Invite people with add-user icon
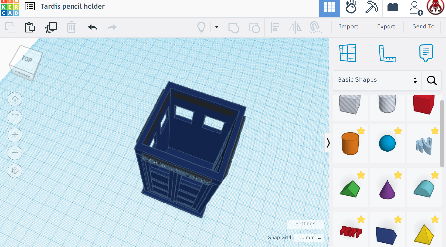The width and height of the screenshot is (446, 247). [416, 8]
